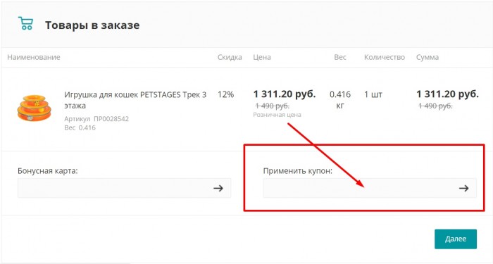Click the Вес 0.416 line under product

click(80, 127)
